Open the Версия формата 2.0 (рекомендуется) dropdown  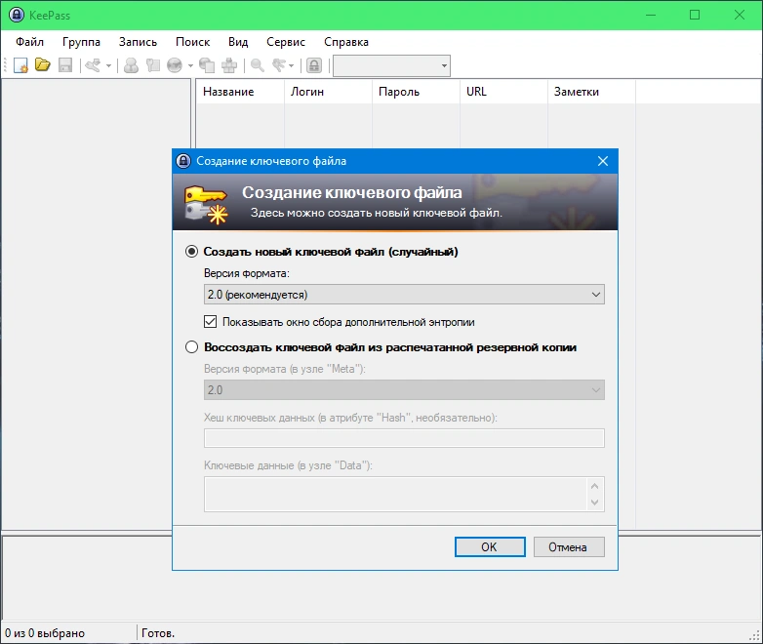pos(404,295)
